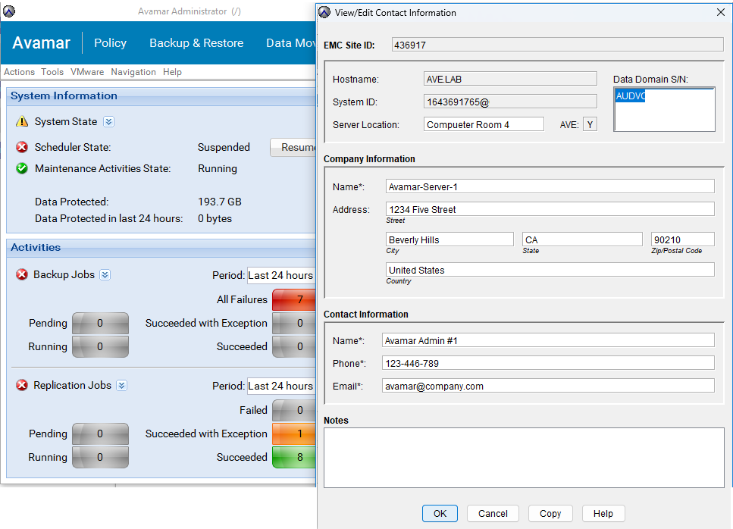
Task: Open the Backup Jobs Period dropdown
Action: (x=281, y=275)
